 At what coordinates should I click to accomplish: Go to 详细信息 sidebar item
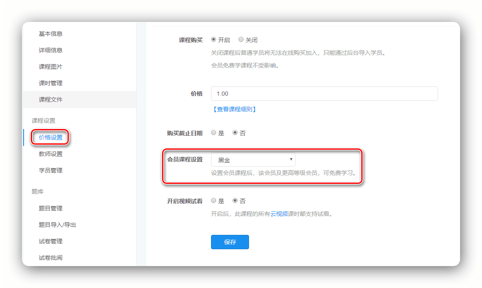[x=51, y=50]
